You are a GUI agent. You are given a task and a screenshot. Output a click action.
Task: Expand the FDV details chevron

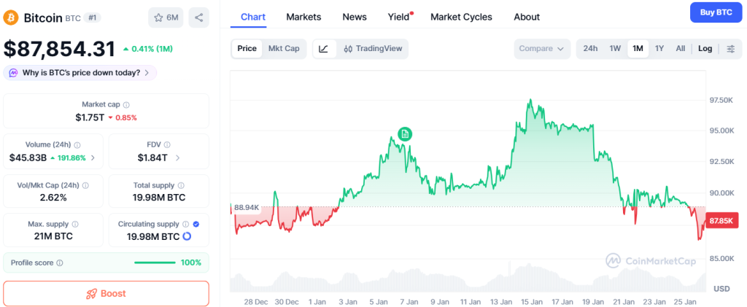pos(177,158)
